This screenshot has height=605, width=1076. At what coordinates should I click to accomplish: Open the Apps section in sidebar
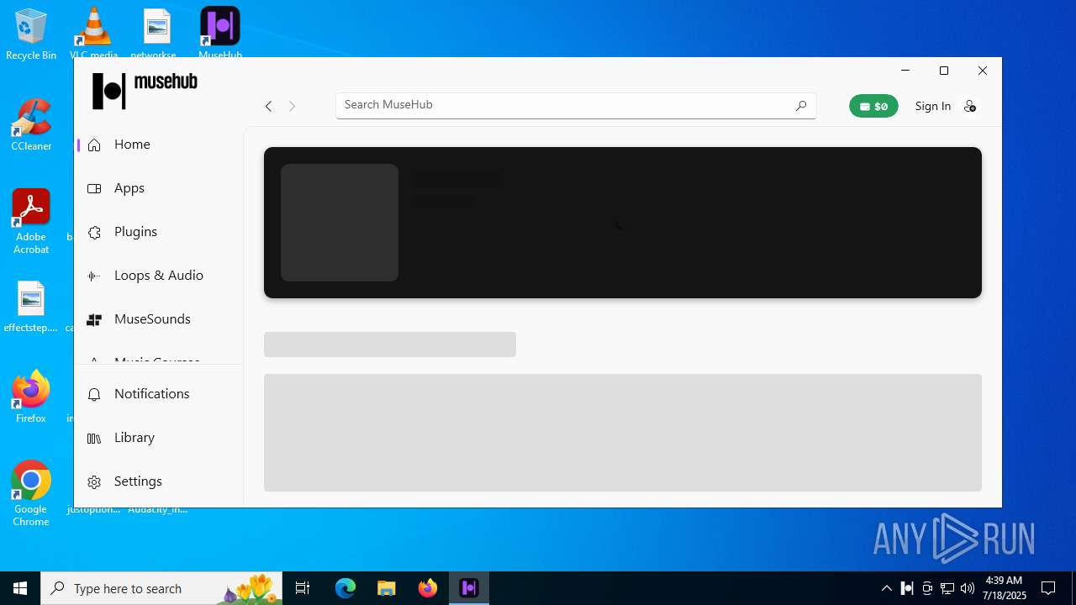point(159,188)
